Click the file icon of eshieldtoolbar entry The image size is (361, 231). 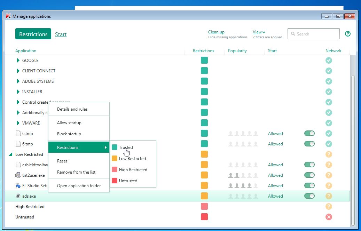[x=18, y=165]
